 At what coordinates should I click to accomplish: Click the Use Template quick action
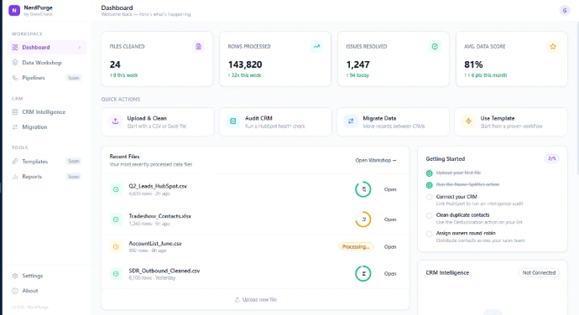click(511, 121)
